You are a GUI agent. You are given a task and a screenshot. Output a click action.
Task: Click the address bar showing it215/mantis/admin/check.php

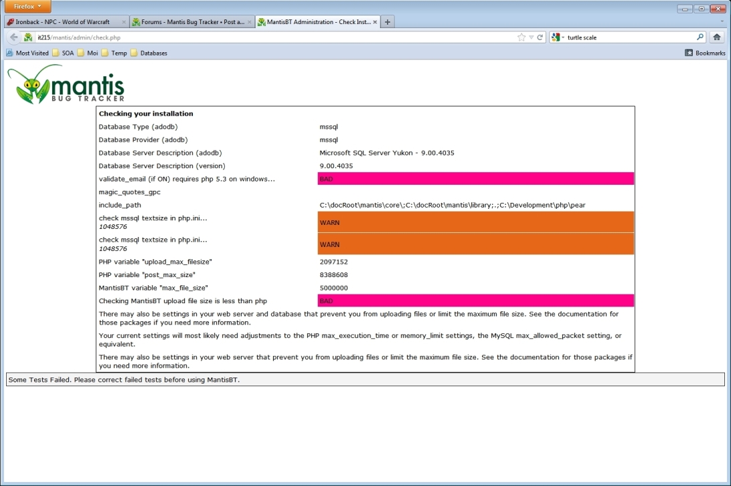point(268,37)
